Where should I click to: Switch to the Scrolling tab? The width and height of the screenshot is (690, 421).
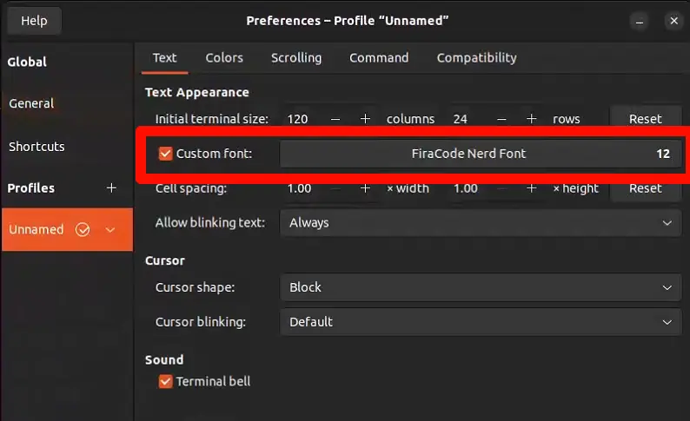pos(296,58)
